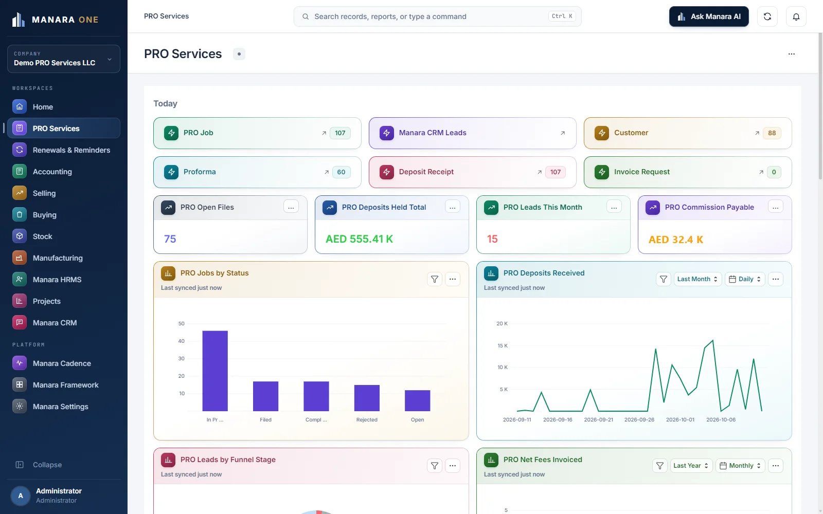
Task: Open the PRO Job shortcut card
Action: click(257, 133)
